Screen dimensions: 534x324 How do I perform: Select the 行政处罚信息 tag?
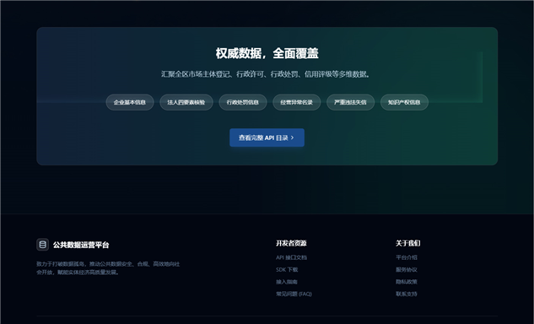point(243,102)
